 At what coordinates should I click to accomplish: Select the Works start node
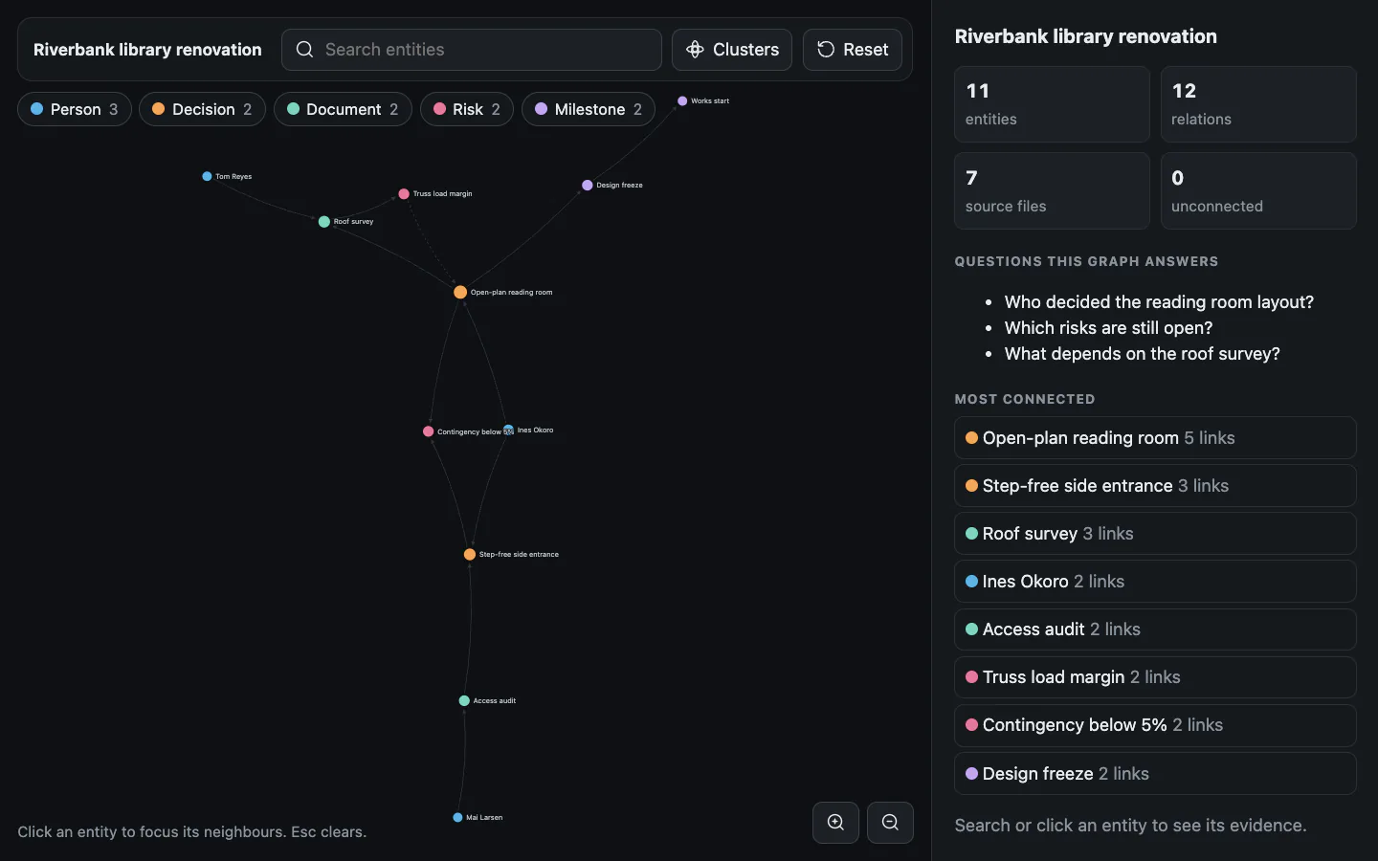(x=682, y=100)
